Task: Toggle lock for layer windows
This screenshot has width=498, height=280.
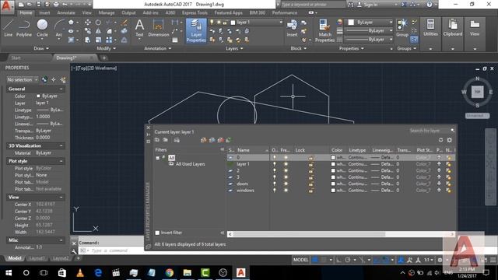Action: [x=310, y=191]
